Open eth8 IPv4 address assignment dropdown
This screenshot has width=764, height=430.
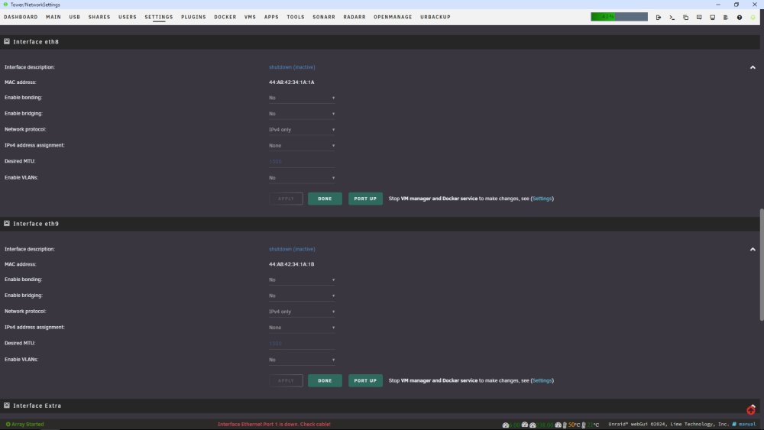coord(302,146)
